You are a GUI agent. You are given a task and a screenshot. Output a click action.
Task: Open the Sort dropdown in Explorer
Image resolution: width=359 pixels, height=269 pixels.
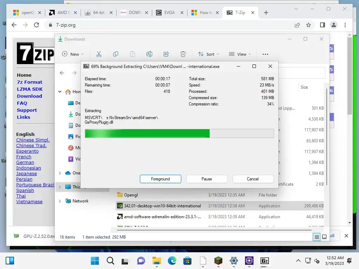[x=208, y=54]
